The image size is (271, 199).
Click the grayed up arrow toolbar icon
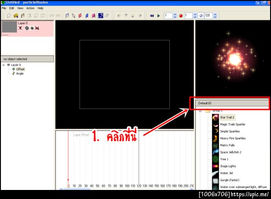pos(126,16)
